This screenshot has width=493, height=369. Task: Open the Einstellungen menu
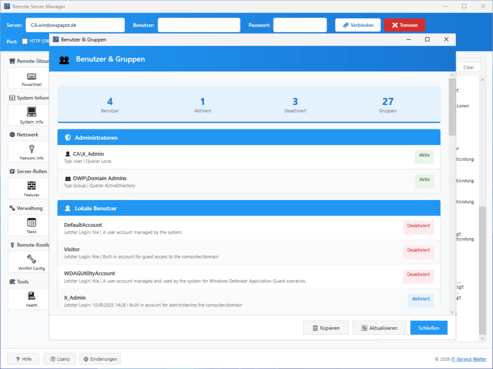click(100, 358)
